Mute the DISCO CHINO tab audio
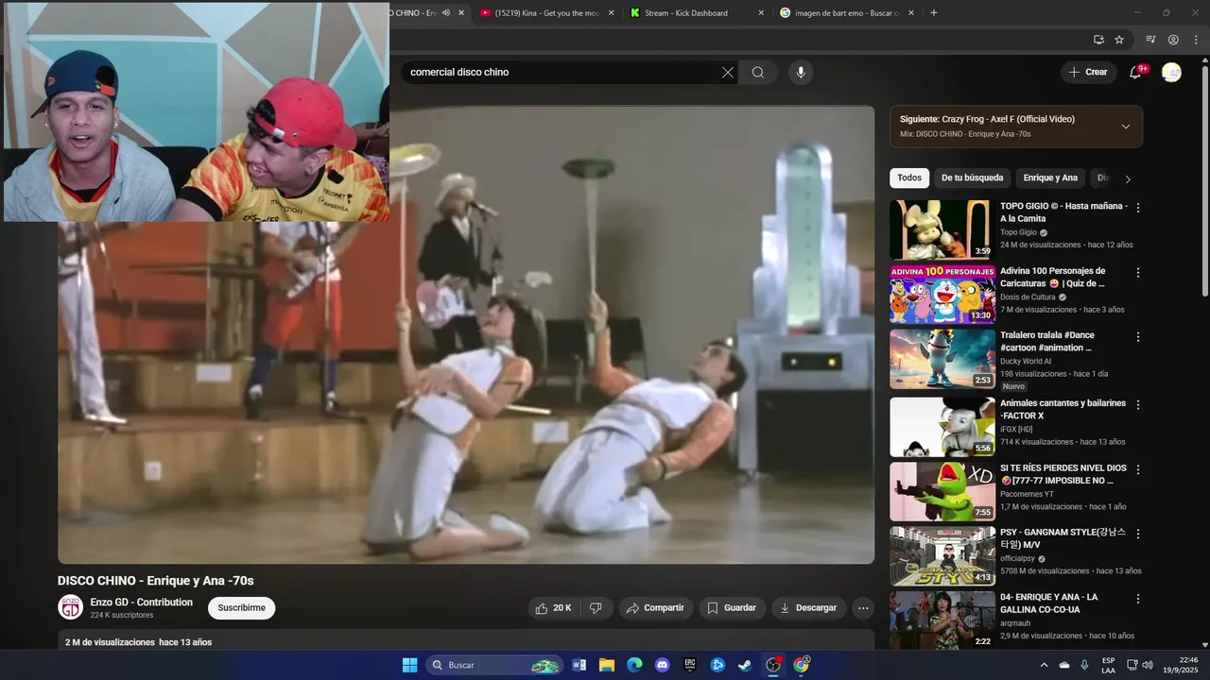 coord(446,13)
